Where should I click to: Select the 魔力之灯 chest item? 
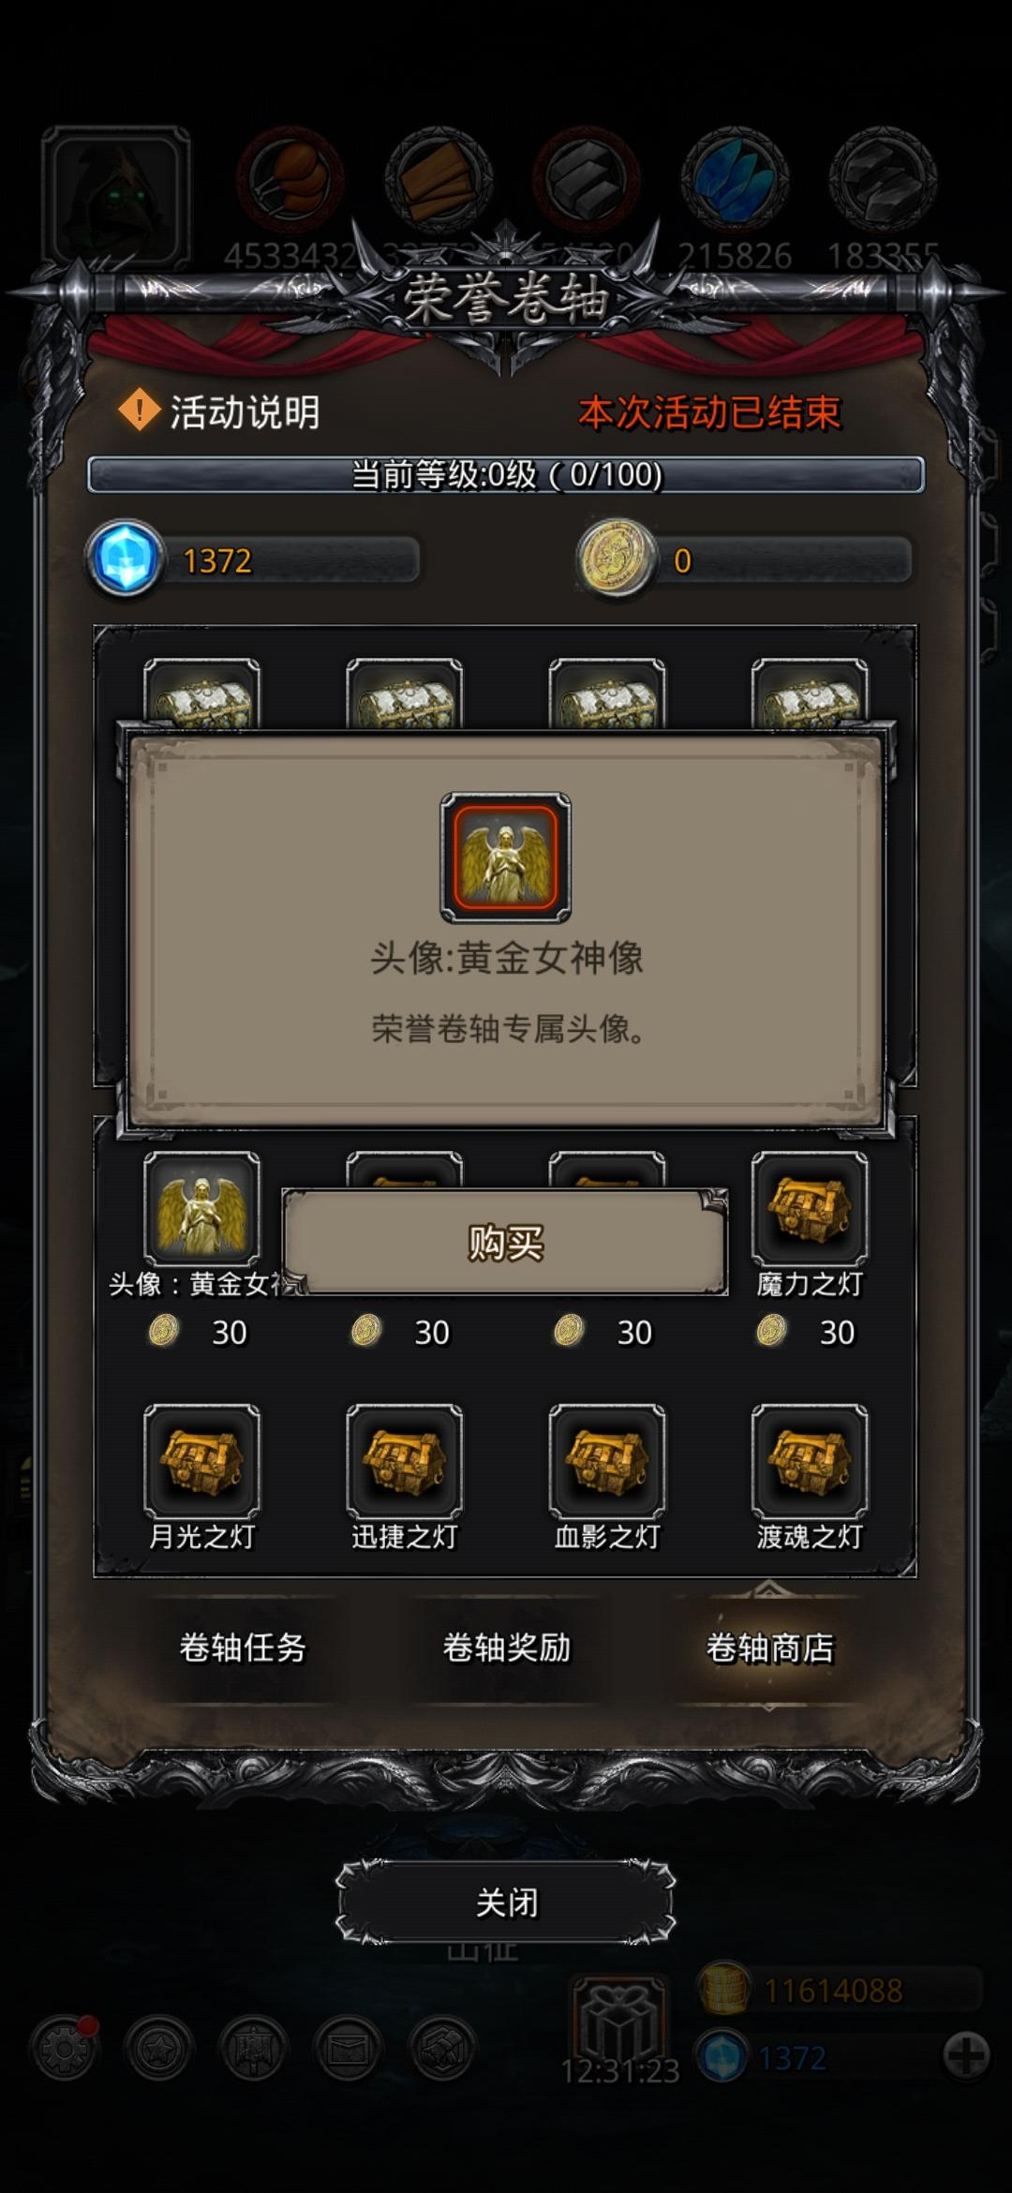coord(810,1209)
